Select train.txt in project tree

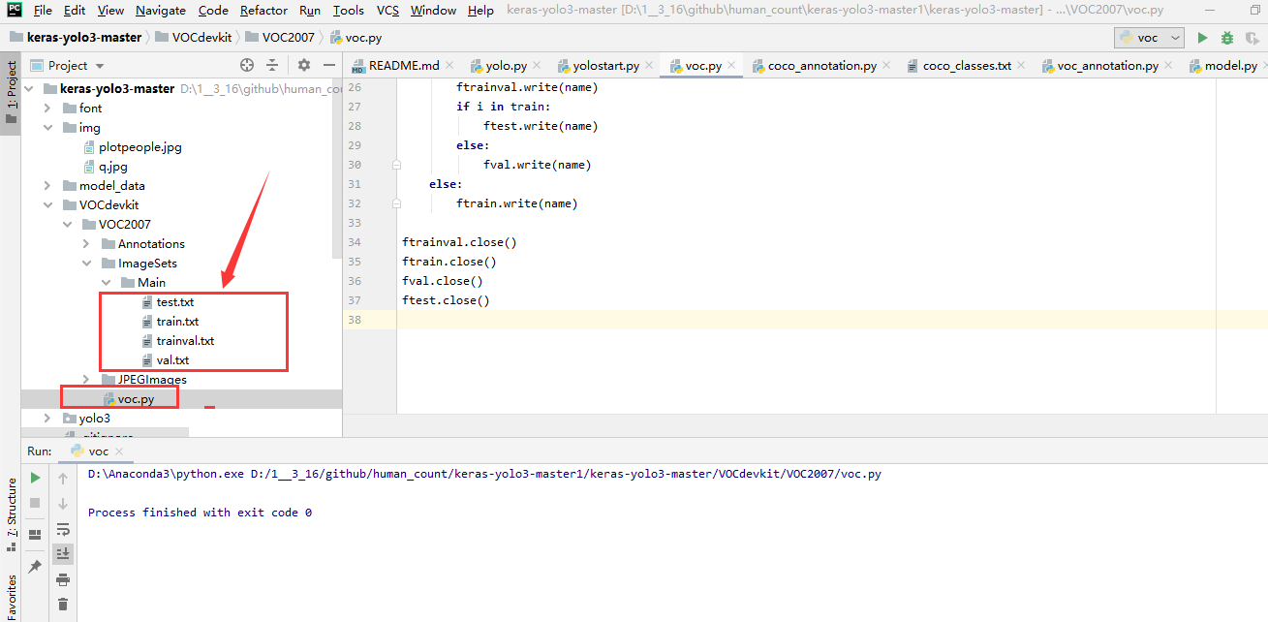[177, 321]
